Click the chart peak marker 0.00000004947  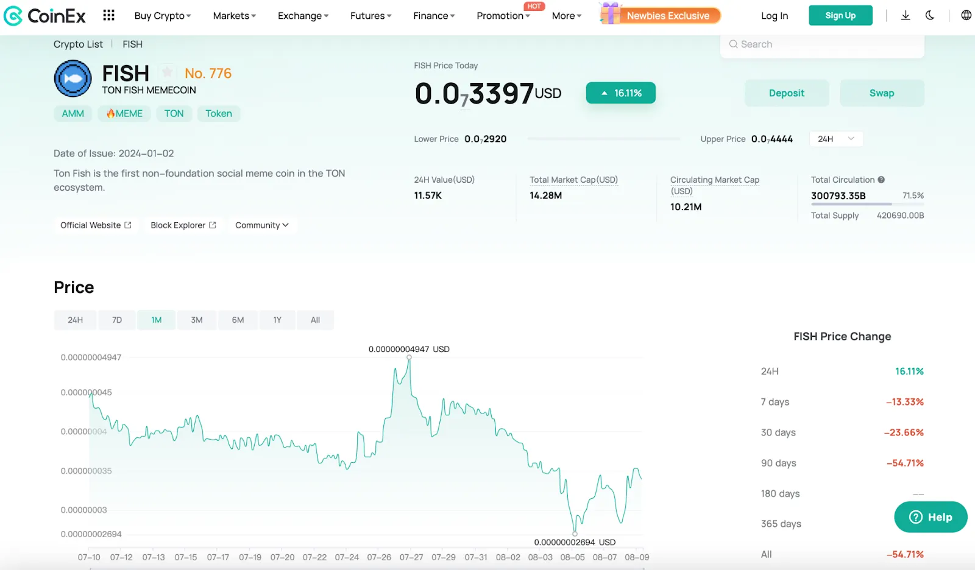point(409,357)
